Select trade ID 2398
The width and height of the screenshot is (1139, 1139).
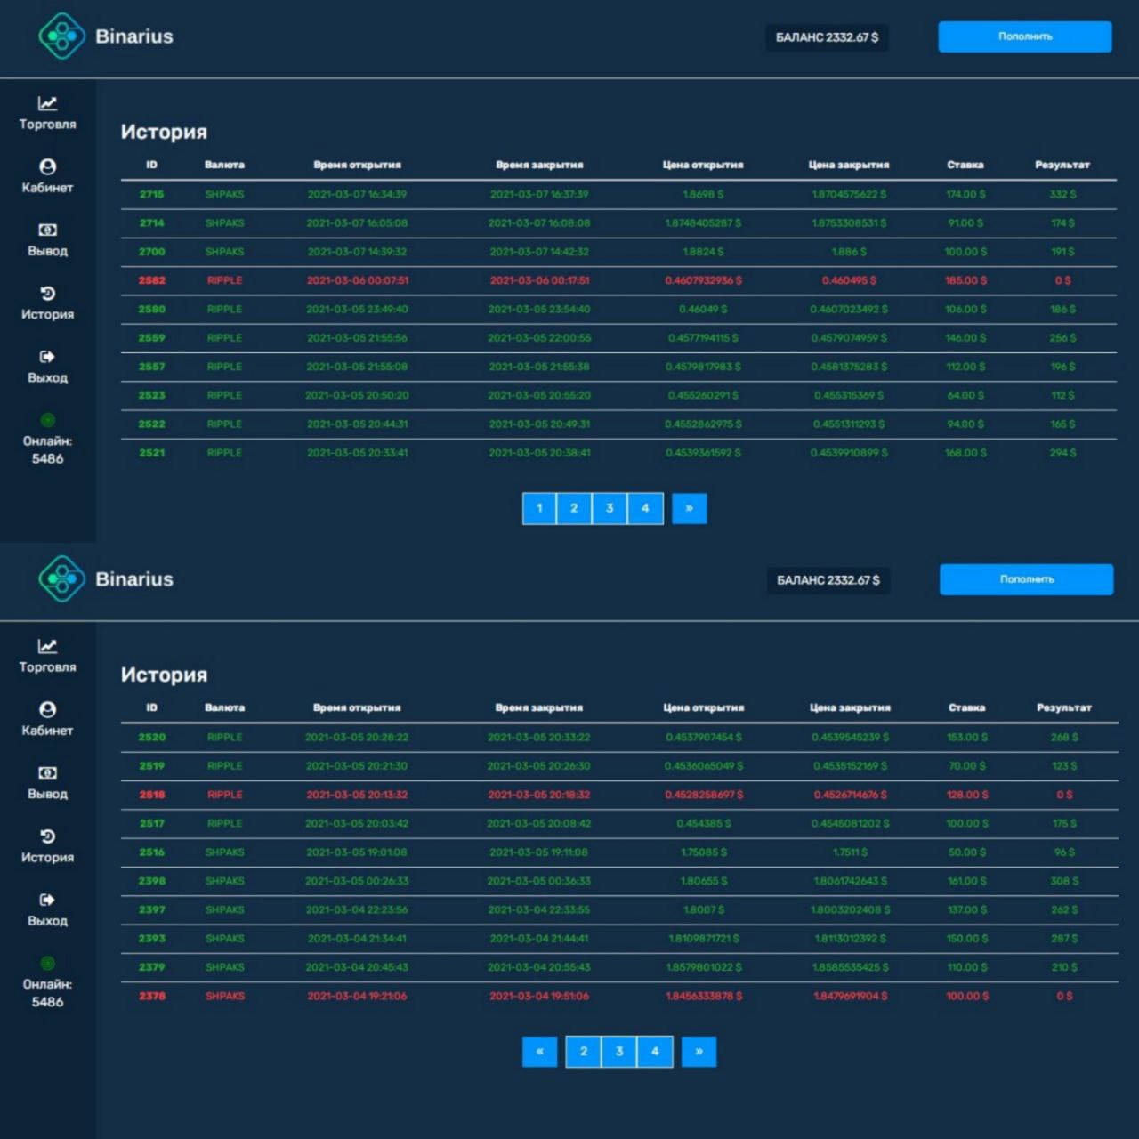coord(151,881)
